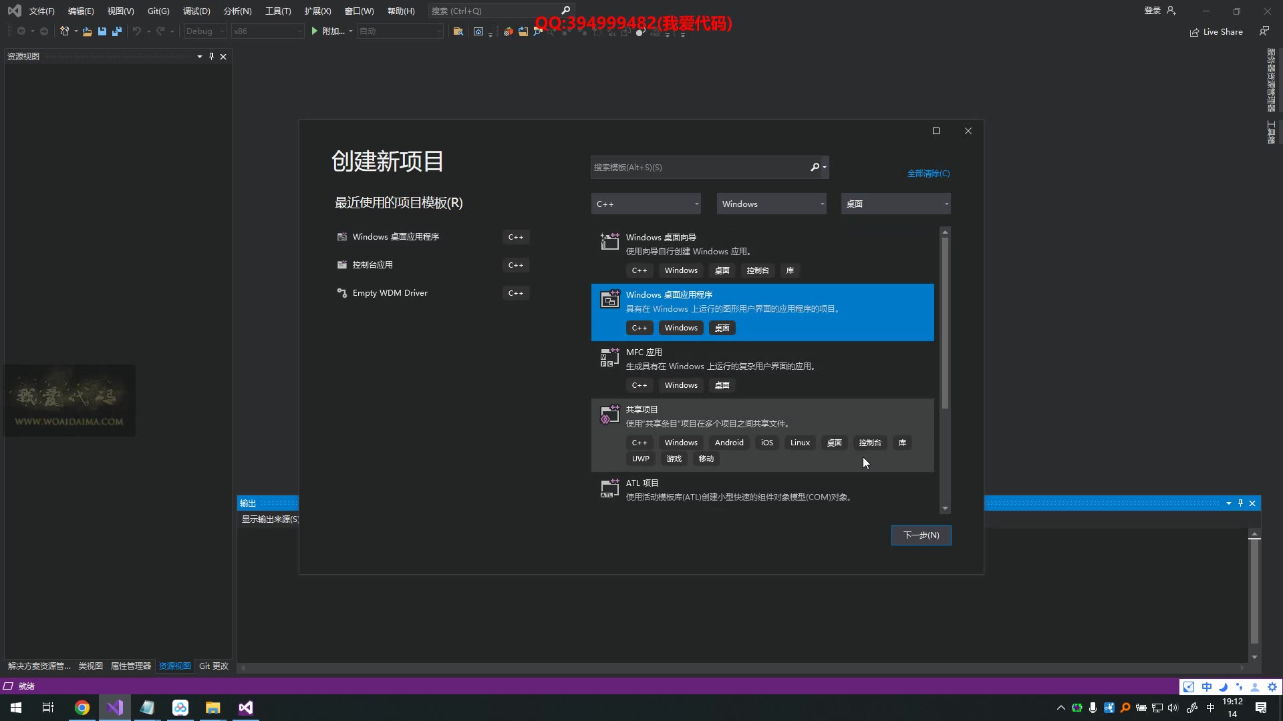Expand the 桌面 project type filter dropdown
1283x721 pixels.
(895, 204)
